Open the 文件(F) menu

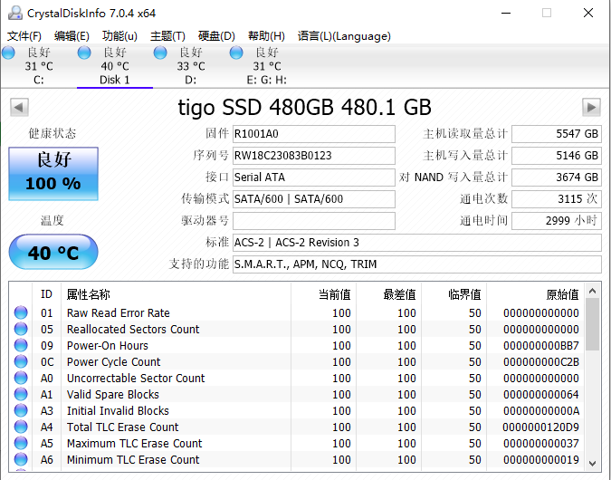click(x=24, y=36)
